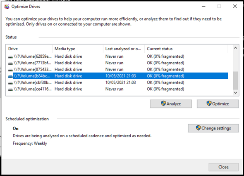The height and width of the screenshot is (176, 244).
Task: Sort by Last analyzed column header
Action: (124, 49)
